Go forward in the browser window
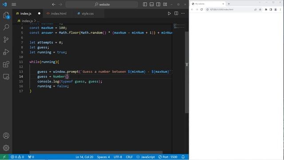 197,9
